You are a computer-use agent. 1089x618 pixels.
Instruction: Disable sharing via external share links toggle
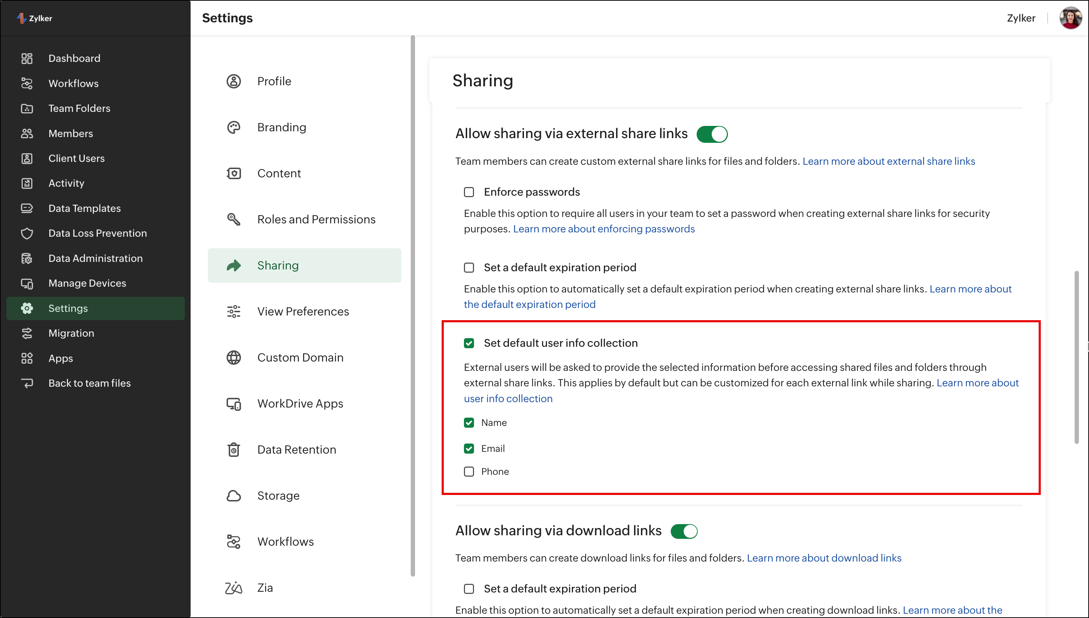712,134
